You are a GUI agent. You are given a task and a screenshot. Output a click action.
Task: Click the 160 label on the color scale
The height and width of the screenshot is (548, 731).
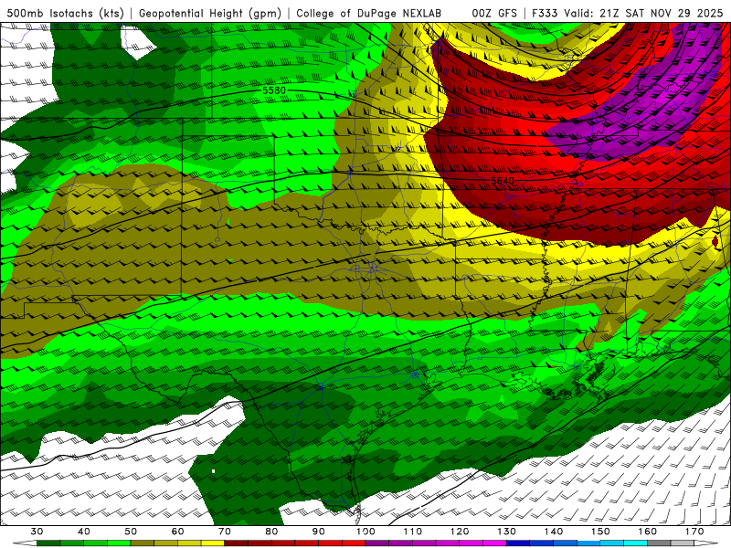pyautogui.click(x=648, y=532)
